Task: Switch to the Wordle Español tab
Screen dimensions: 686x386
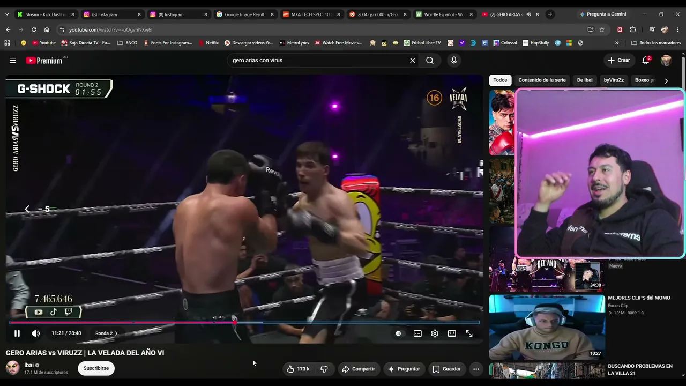Action: click(x=444, y=14)
